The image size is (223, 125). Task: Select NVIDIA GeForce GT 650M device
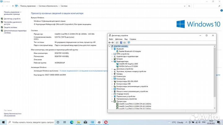click(x=129, y=66)
